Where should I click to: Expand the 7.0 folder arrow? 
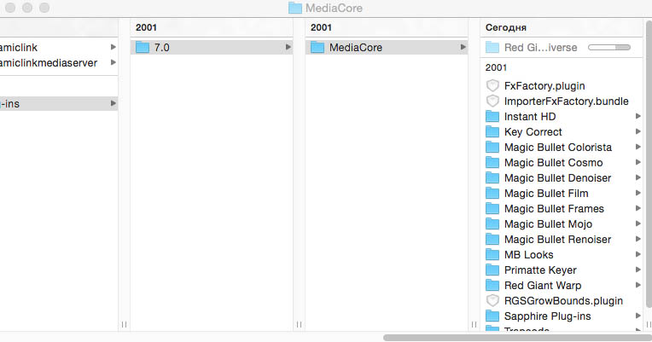click(x=288, y=48)
